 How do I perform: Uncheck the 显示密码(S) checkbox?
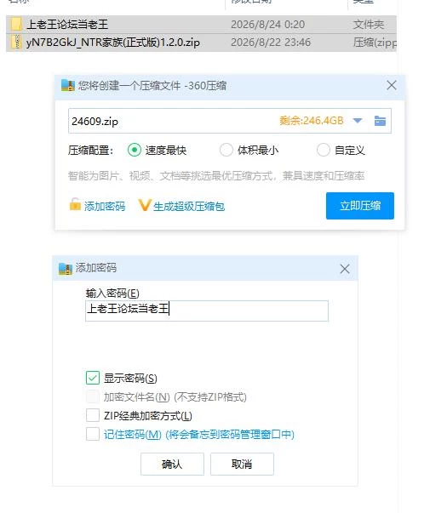click(93, 378)
